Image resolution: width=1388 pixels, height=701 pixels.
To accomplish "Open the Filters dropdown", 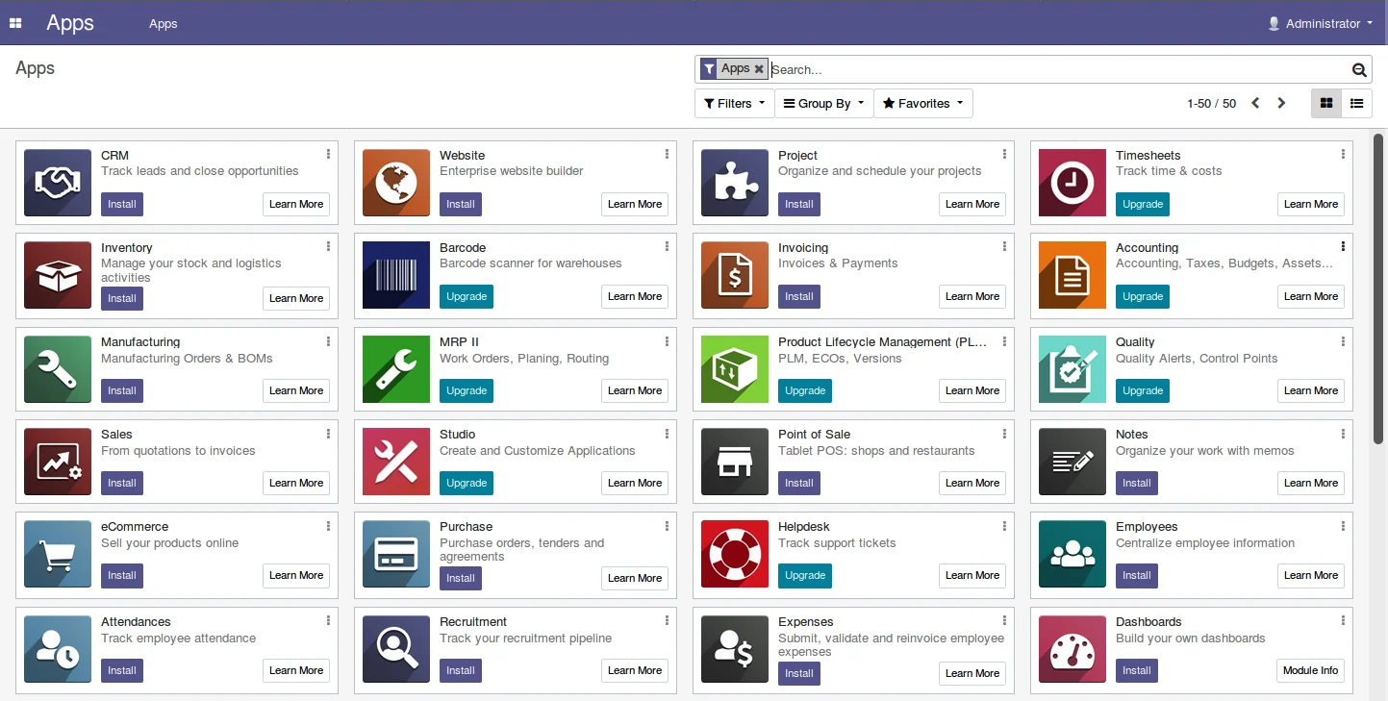I will (733, 103).
